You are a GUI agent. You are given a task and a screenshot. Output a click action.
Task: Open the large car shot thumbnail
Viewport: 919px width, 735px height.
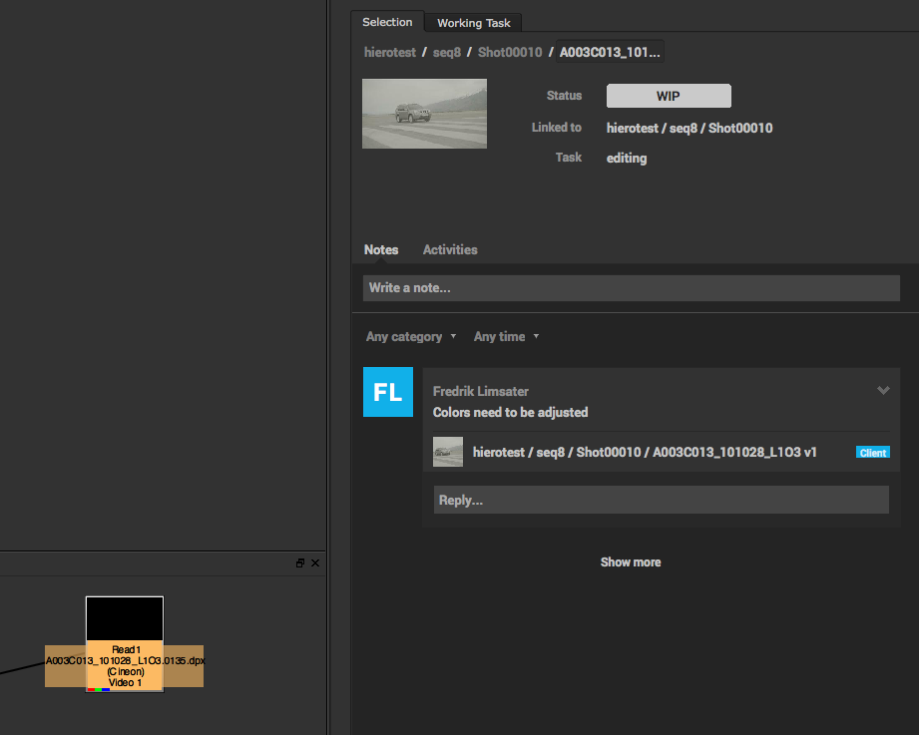coord(424,114)
